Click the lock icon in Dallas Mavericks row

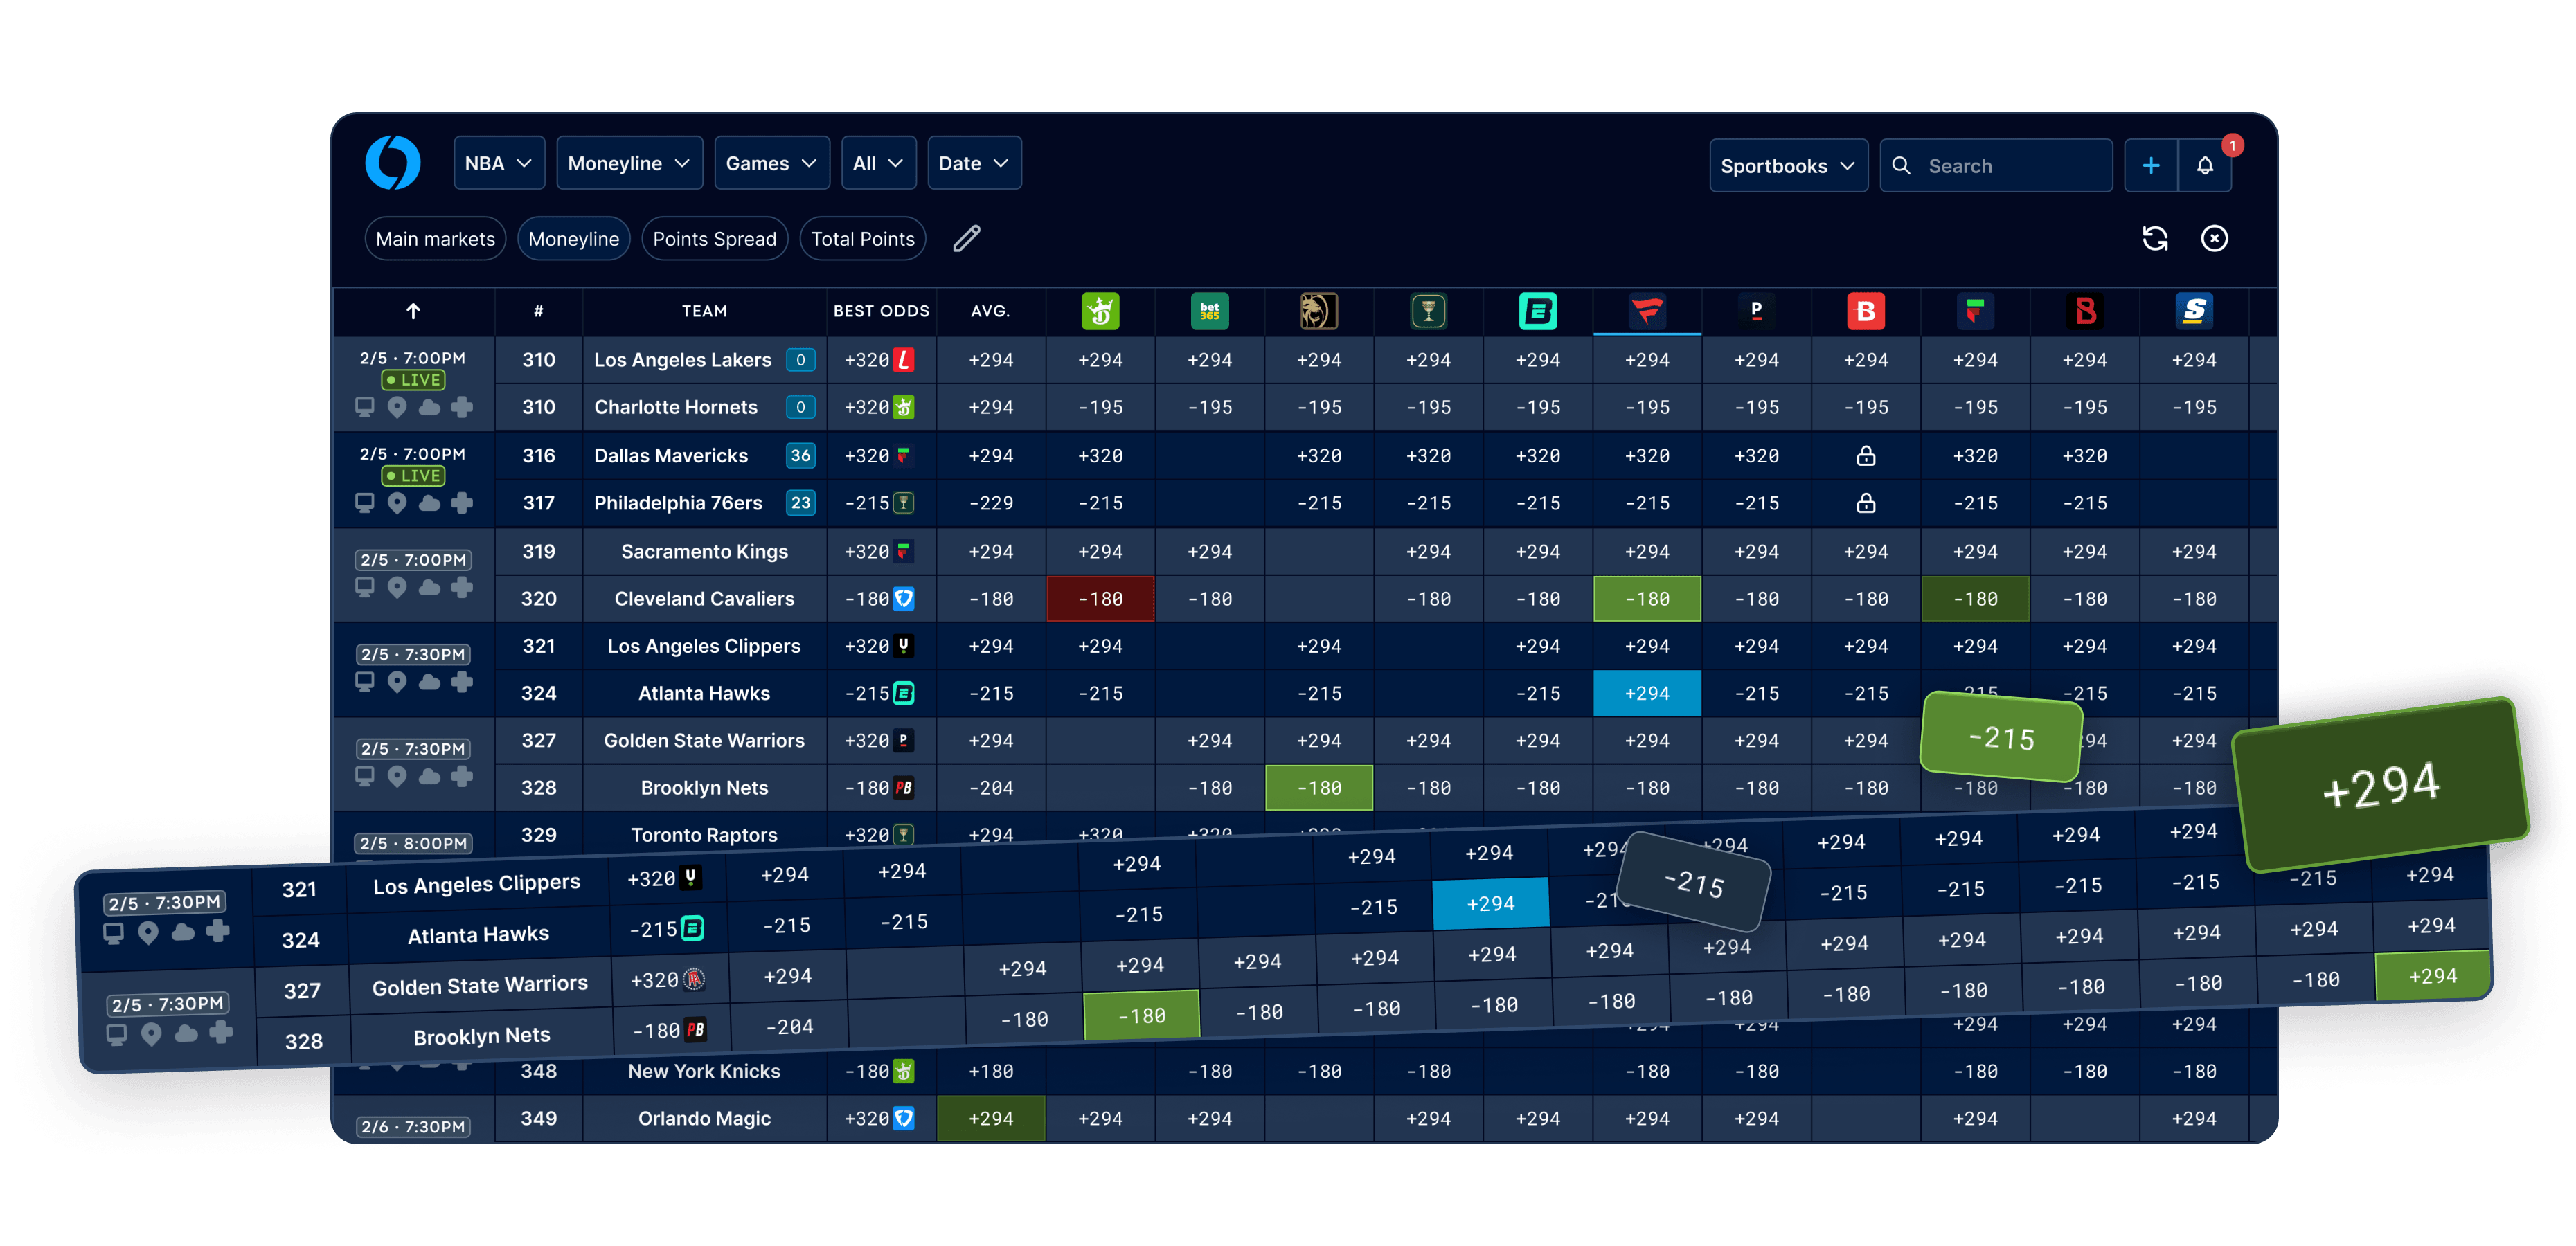[1865, 455]
